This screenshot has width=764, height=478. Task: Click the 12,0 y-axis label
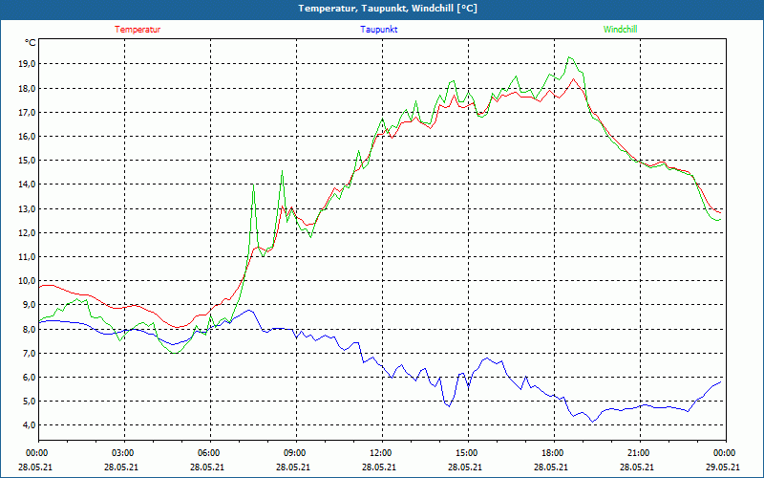coord(27,232)
